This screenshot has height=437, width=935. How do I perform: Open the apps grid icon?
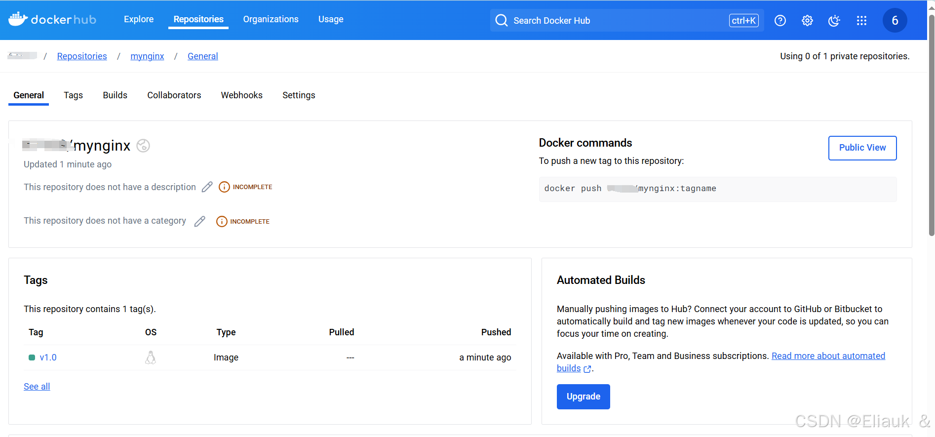[861, 21]
